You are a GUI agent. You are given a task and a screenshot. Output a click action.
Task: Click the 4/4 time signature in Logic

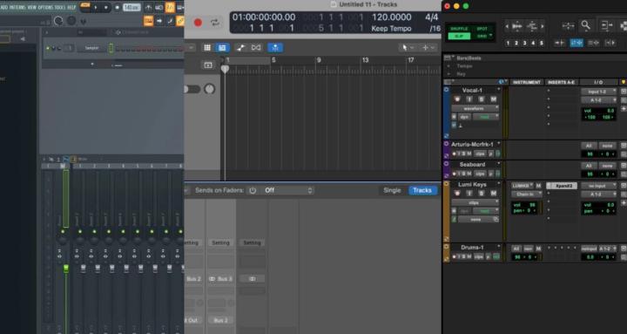click(x=431, y=17)
